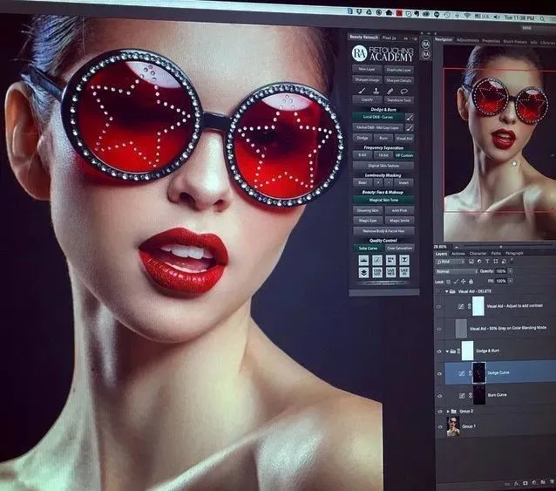556x491 pixels.
Task: Click the Magical Skin Tone button
Action: pos(383,200)
